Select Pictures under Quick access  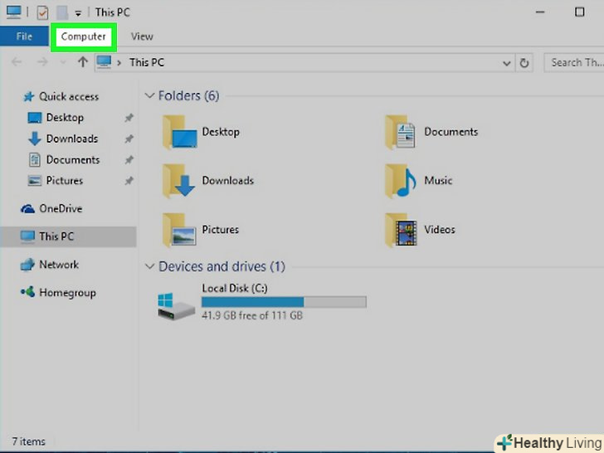point(65,181)
